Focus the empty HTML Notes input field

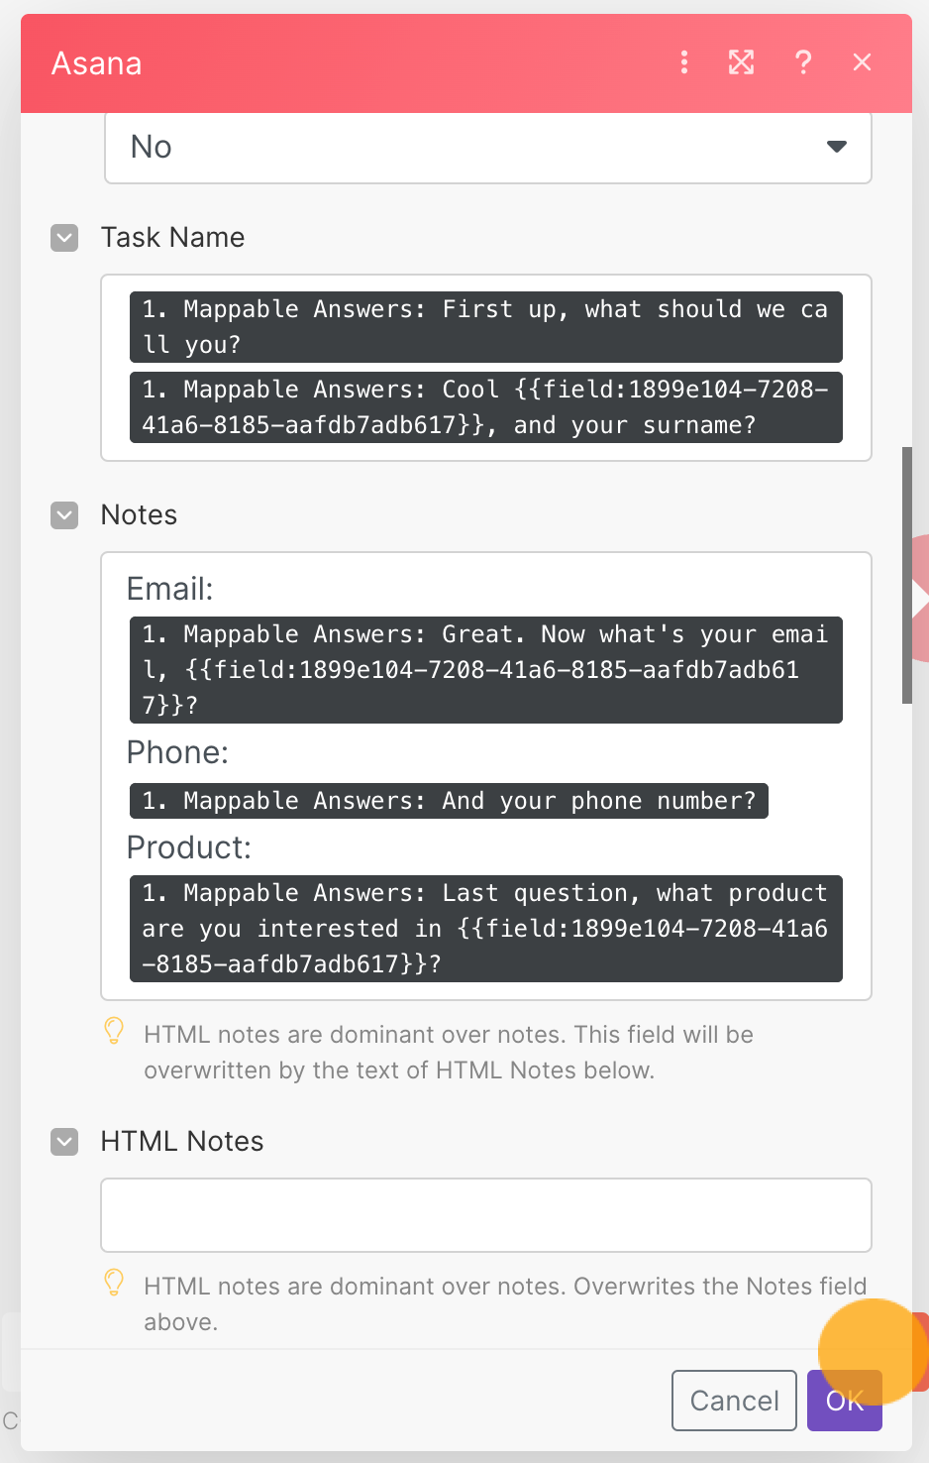486,1215
